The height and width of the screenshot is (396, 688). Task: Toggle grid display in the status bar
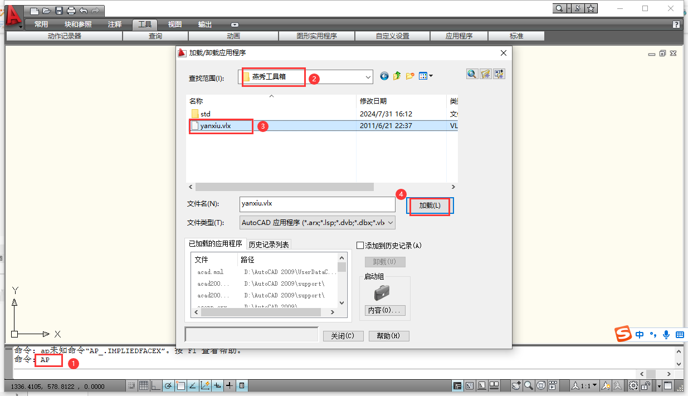pyautogui.click(x=143, y=385)
